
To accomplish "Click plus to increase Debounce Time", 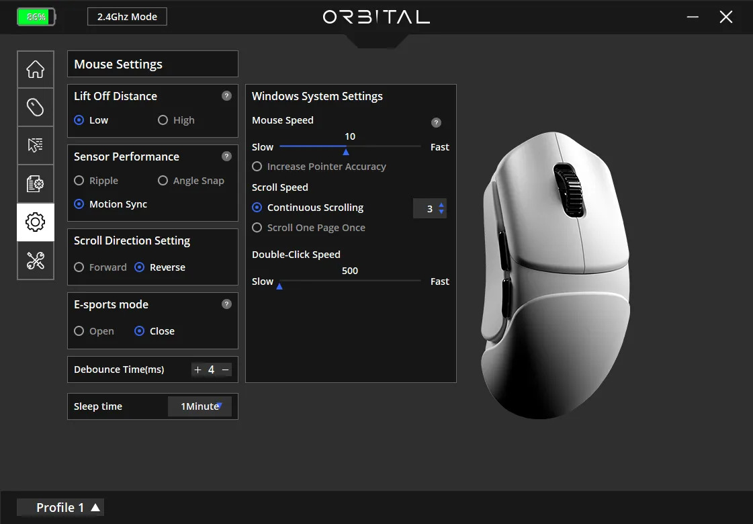I will 197,369.
